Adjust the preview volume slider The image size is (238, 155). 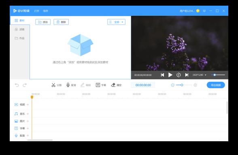[218, 75]
